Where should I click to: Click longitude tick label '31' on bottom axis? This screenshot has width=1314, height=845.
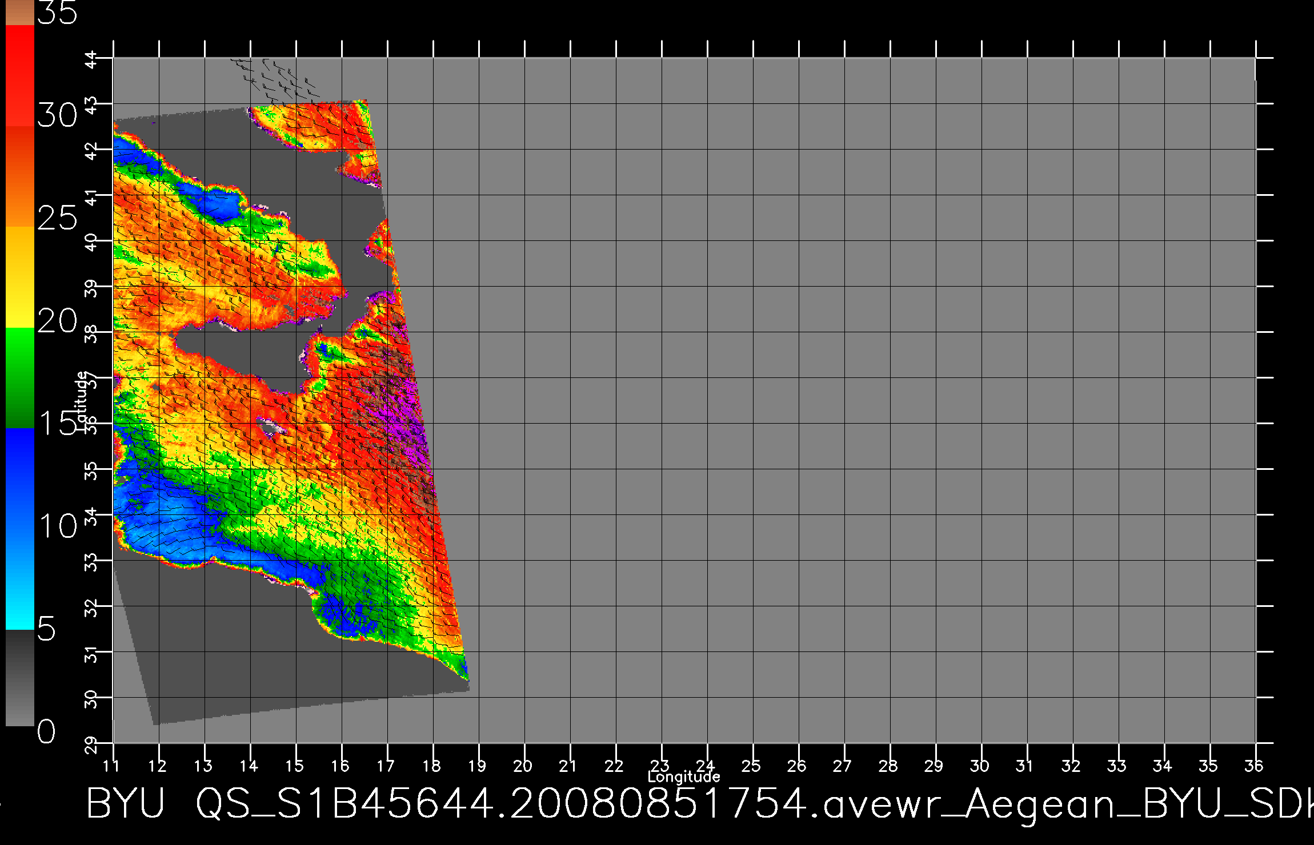[1025, 765]
